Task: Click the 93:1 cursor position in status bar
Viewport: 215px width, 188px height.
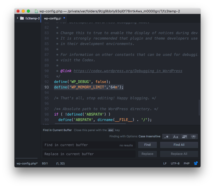Action: 44,163
